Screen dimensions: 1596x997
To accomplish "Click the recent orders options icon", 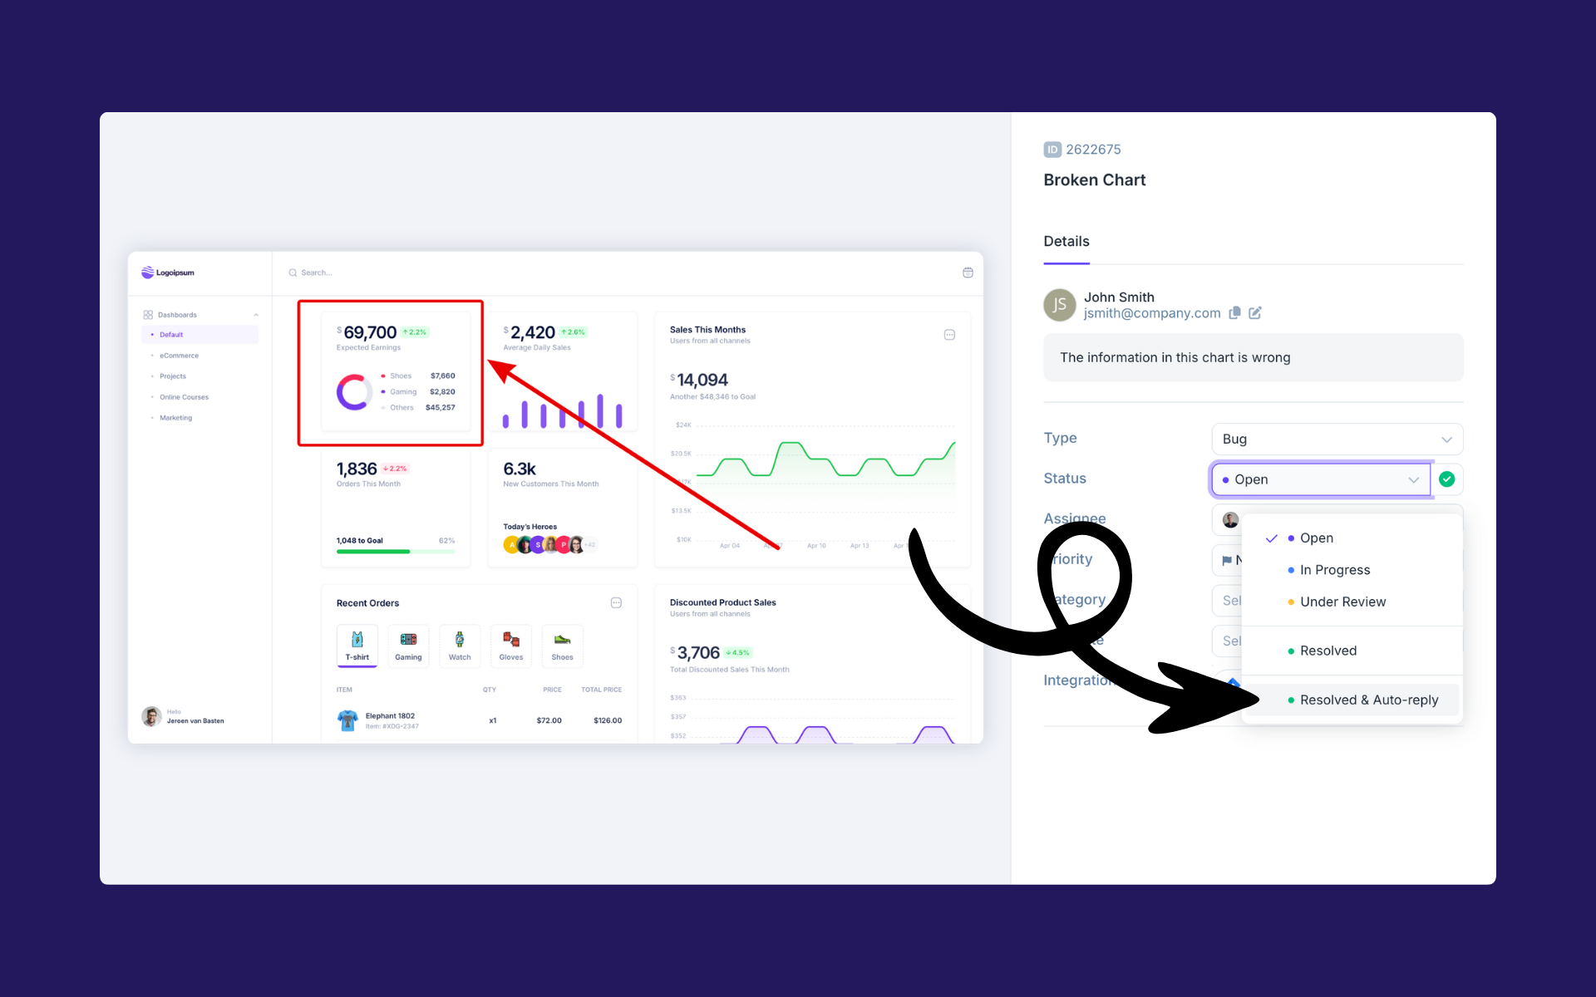I will pyautogui.click(x=616, y=600).
